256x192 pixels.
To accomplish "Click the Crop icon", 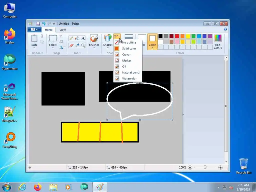I will click(x=61, y=36).
